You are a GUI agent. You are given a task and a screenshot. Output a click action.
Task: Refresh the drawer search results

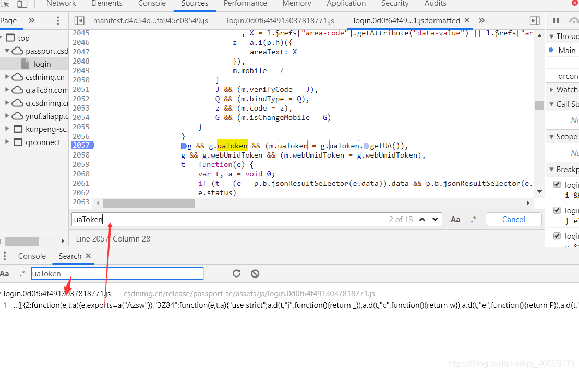[x=236, y=273]
